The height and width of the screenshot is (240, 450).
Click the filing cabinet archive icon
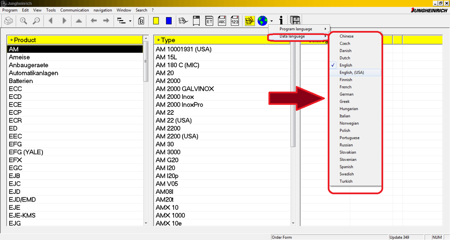(x=295, y=21)
